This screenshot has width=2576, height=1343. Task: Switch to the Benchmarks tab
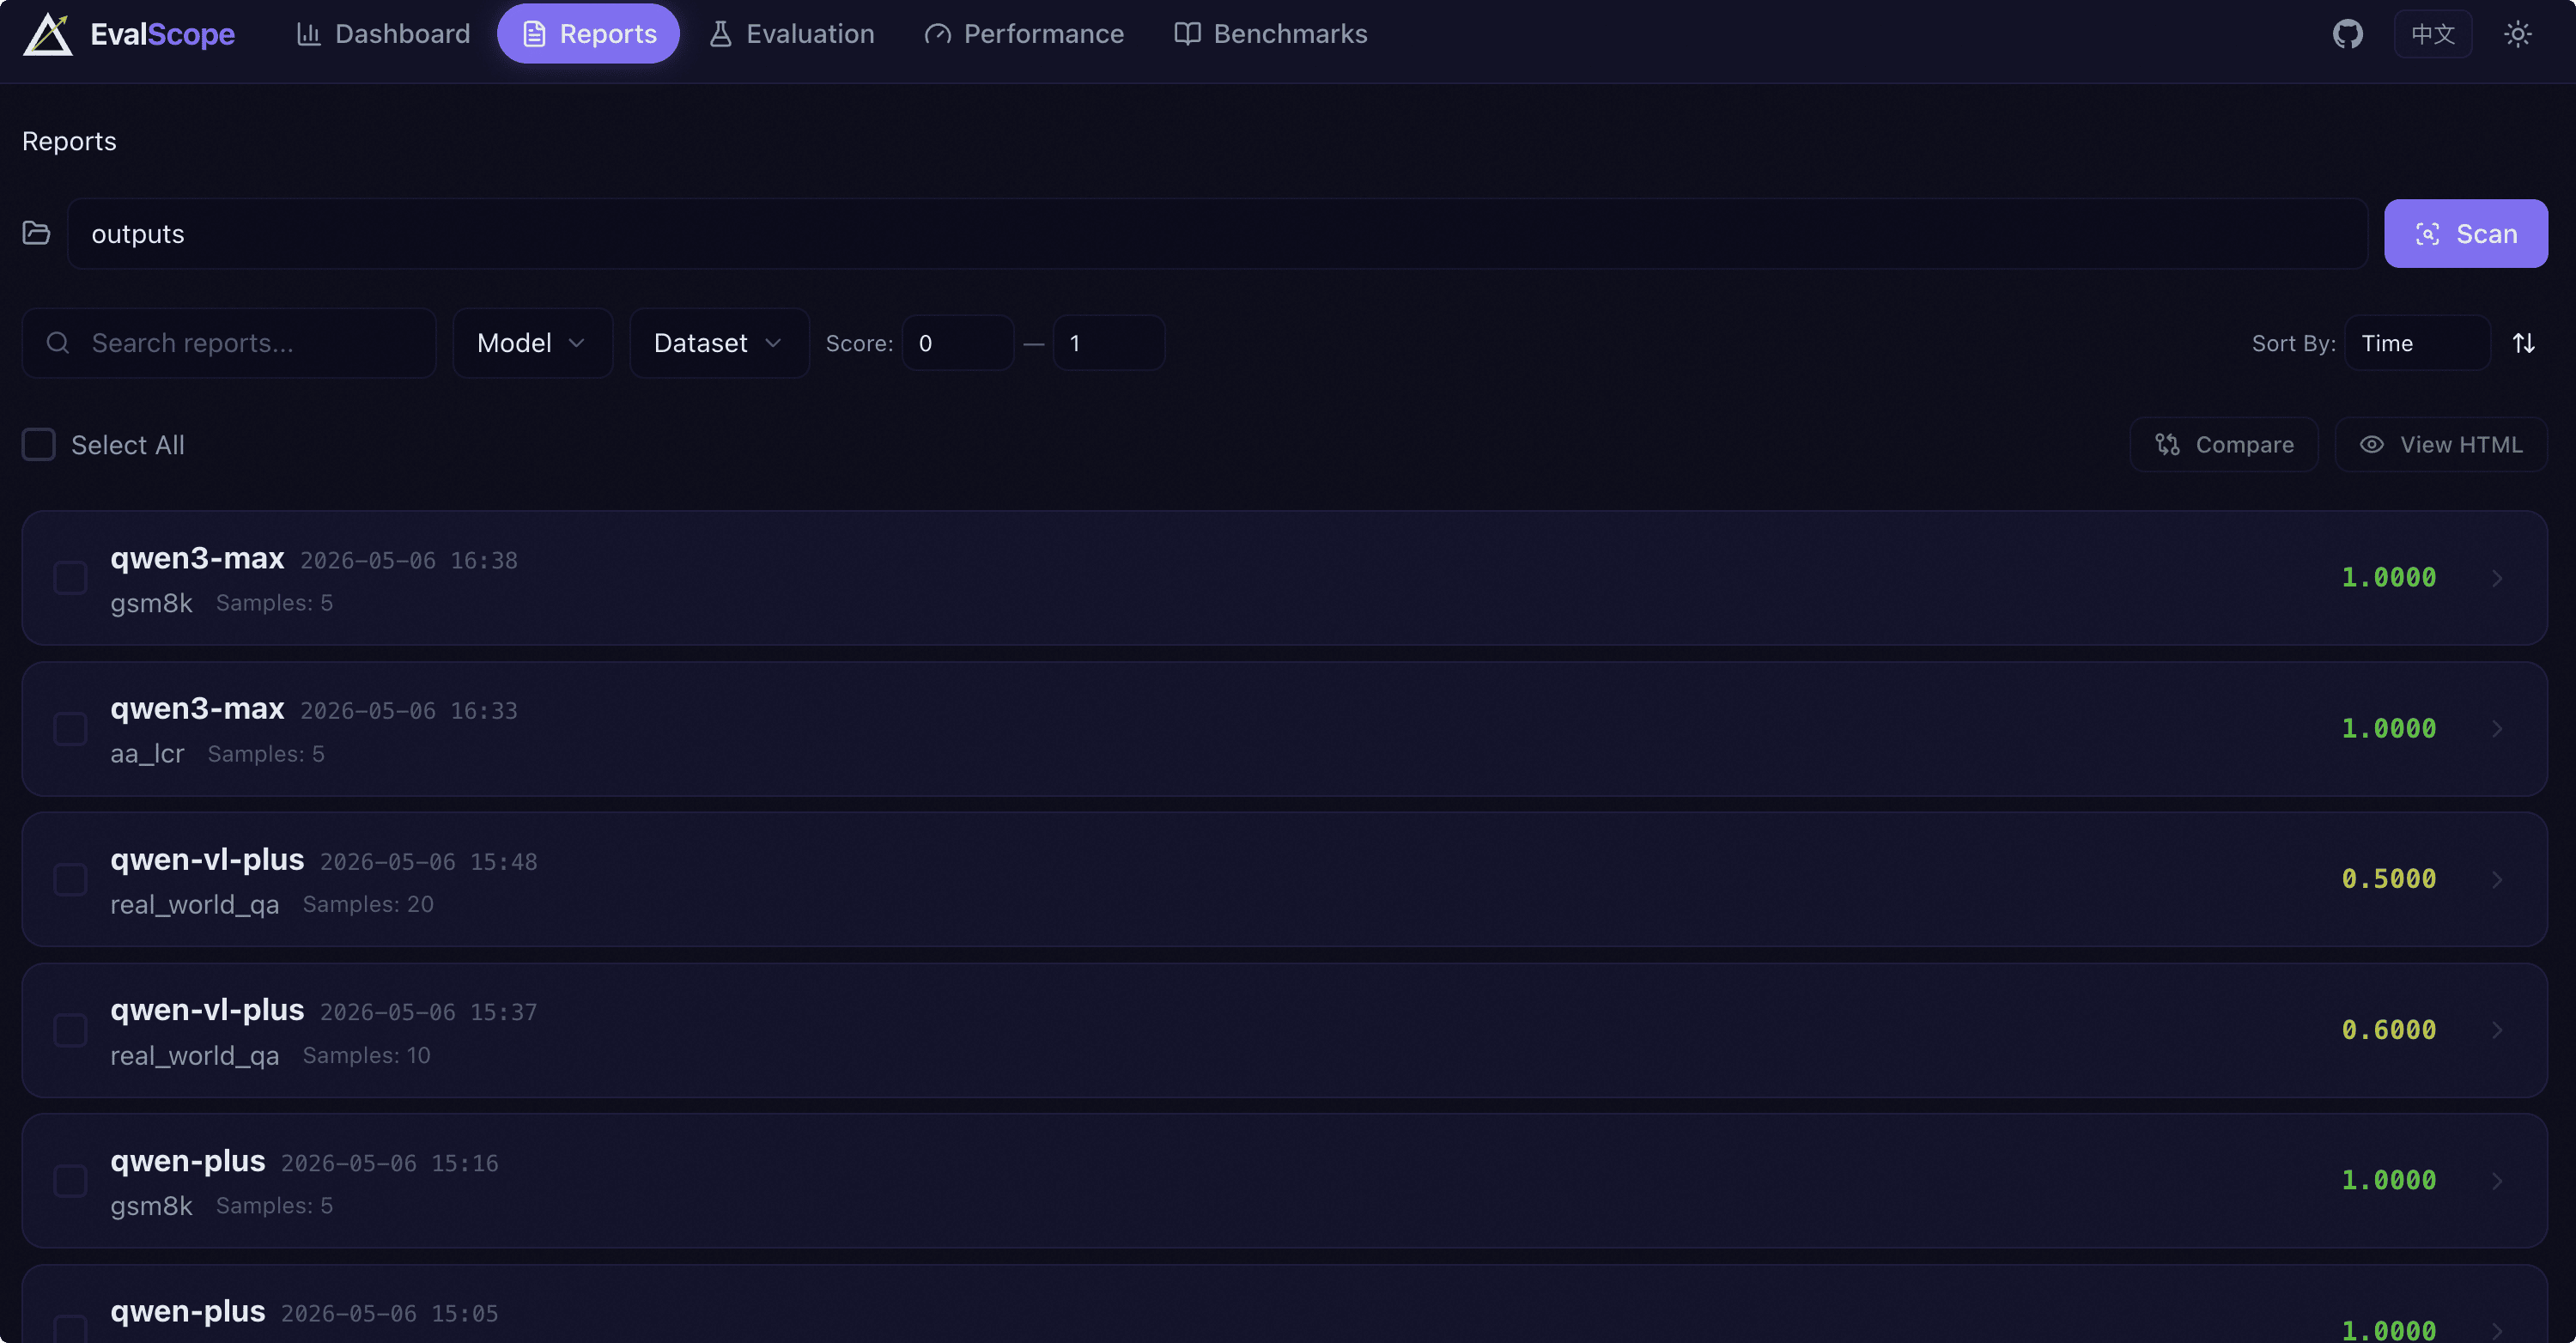pyautogui.click(x=1270, y=34)
